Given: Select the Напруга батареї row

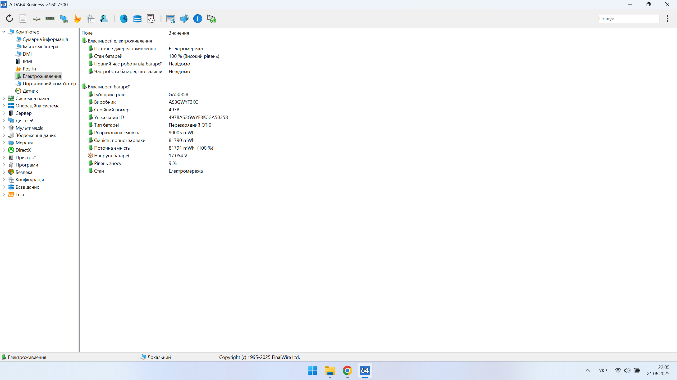Looking at the screenshot, I should (197, 155).
